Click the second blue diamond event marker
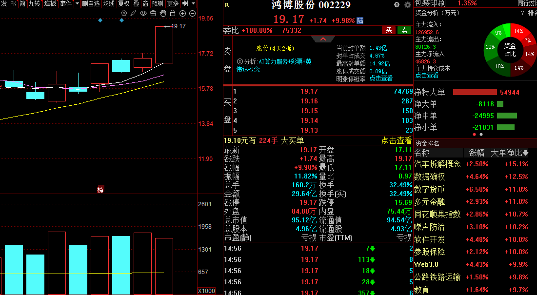 click(121, 20)
